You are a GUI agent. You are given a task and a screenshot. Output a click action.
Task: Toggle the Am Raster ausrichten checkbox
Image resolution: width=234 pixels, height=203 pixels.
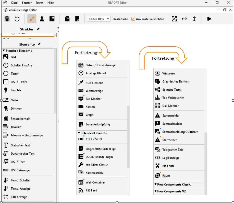click(x=133, y=19)
